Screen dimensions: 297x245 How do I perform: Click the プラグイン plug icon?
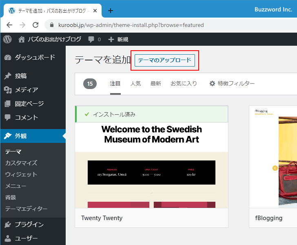(8, 225)
